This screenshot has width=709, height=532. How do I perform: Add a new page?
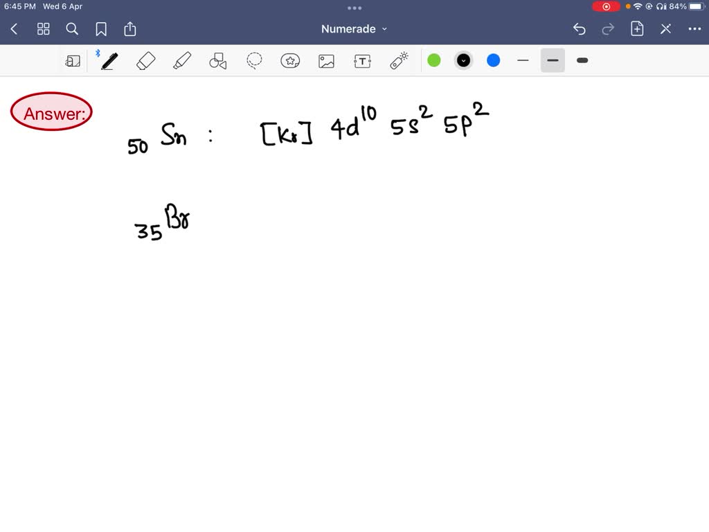pos(637,29)
